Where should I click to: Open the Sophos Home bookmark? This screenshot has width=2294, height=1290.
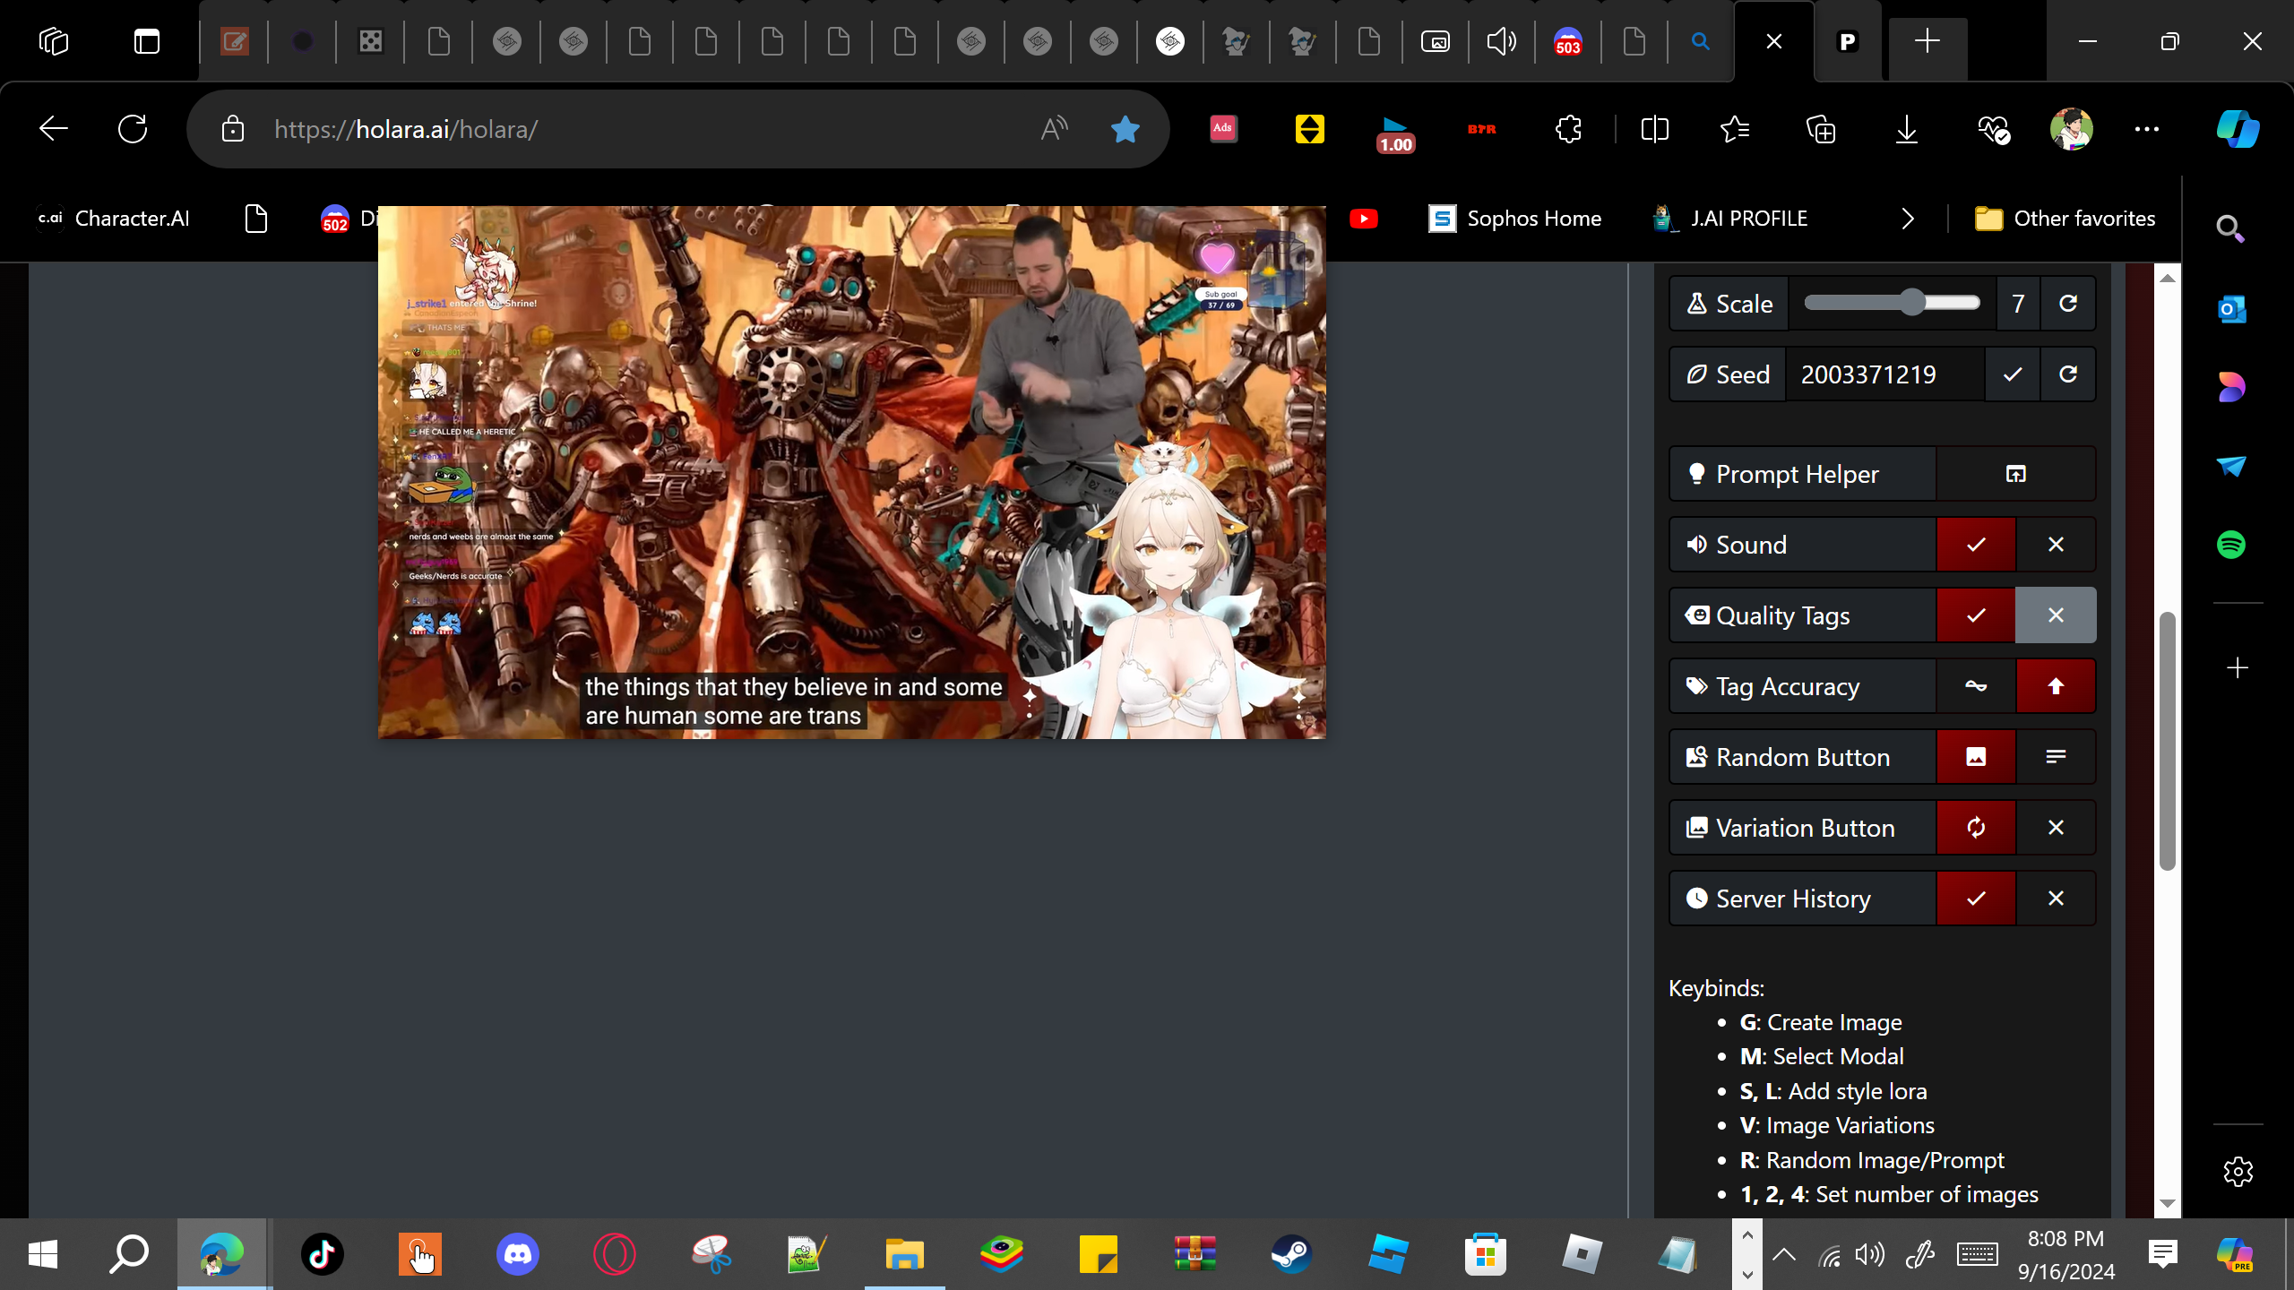pyautogui.click(x=1515, y=219)
